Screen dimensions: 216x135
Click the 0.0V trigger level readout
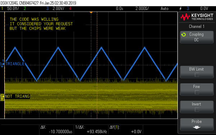pos(204,9)
